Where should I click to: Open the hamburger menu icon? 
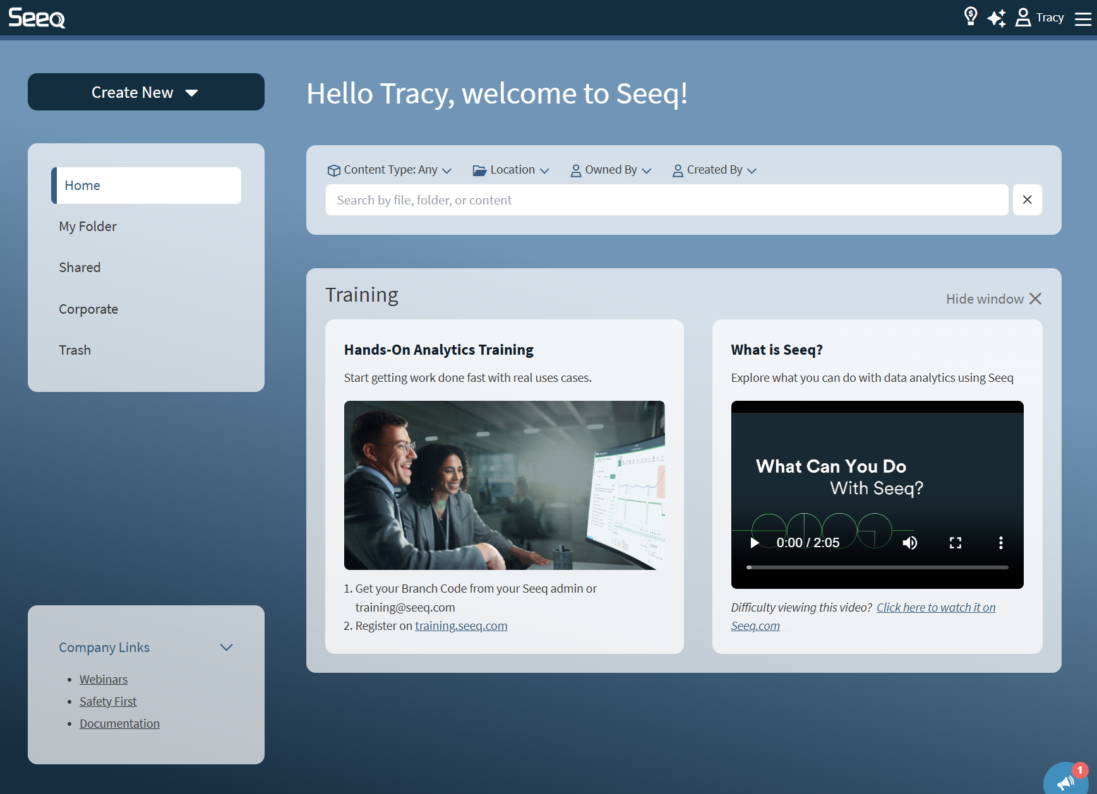1083,19
